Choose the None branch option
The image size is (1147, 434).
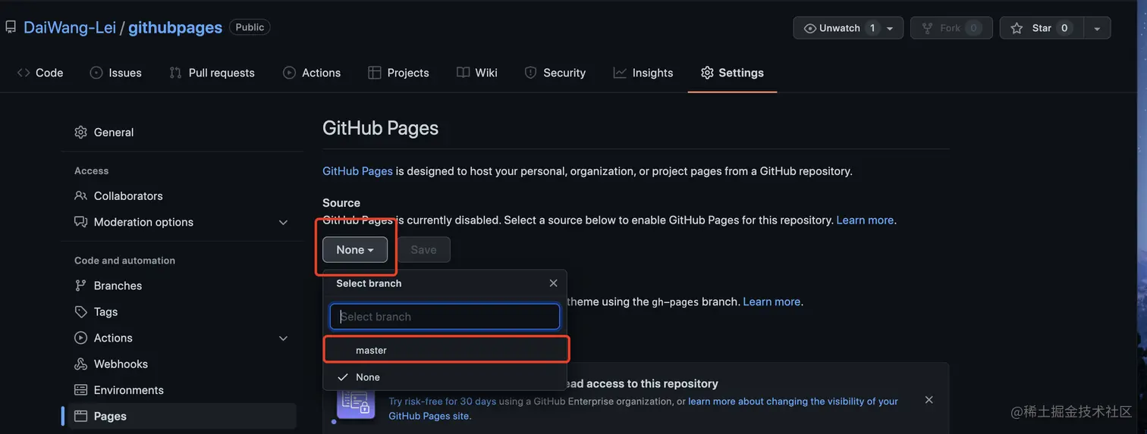(x=446, y=377)
